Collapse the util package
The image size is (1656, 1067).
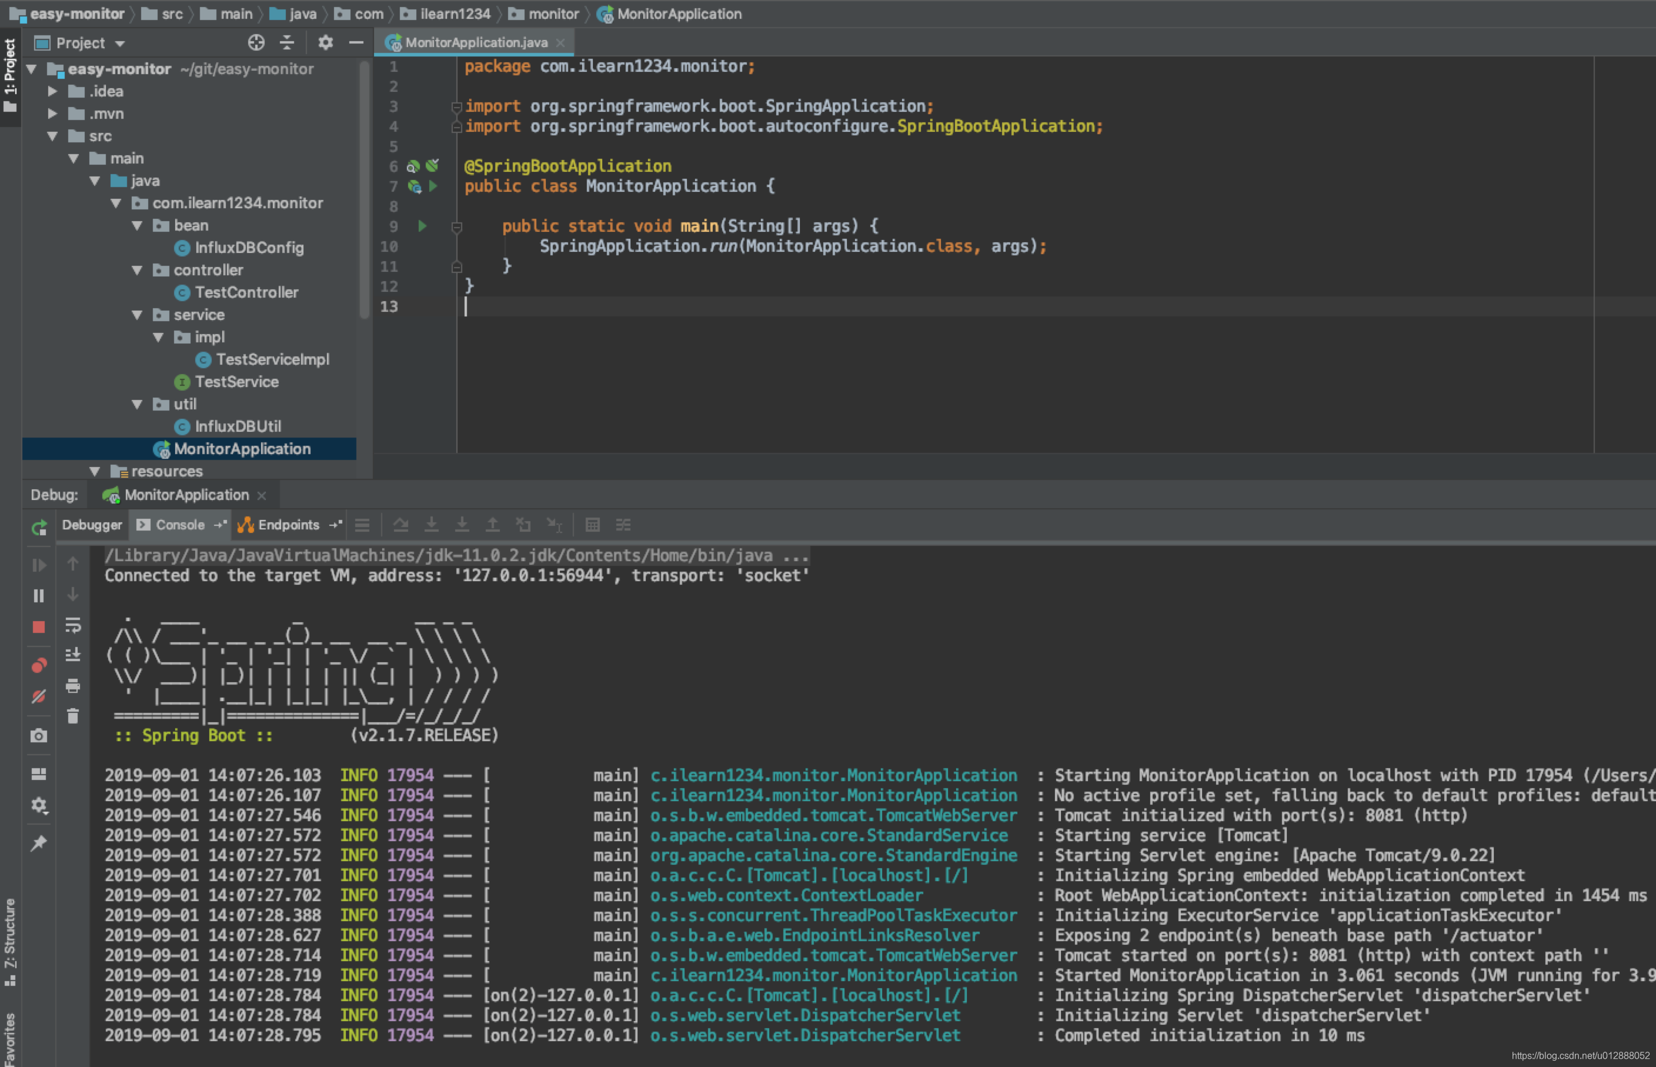tap(137, 404)
